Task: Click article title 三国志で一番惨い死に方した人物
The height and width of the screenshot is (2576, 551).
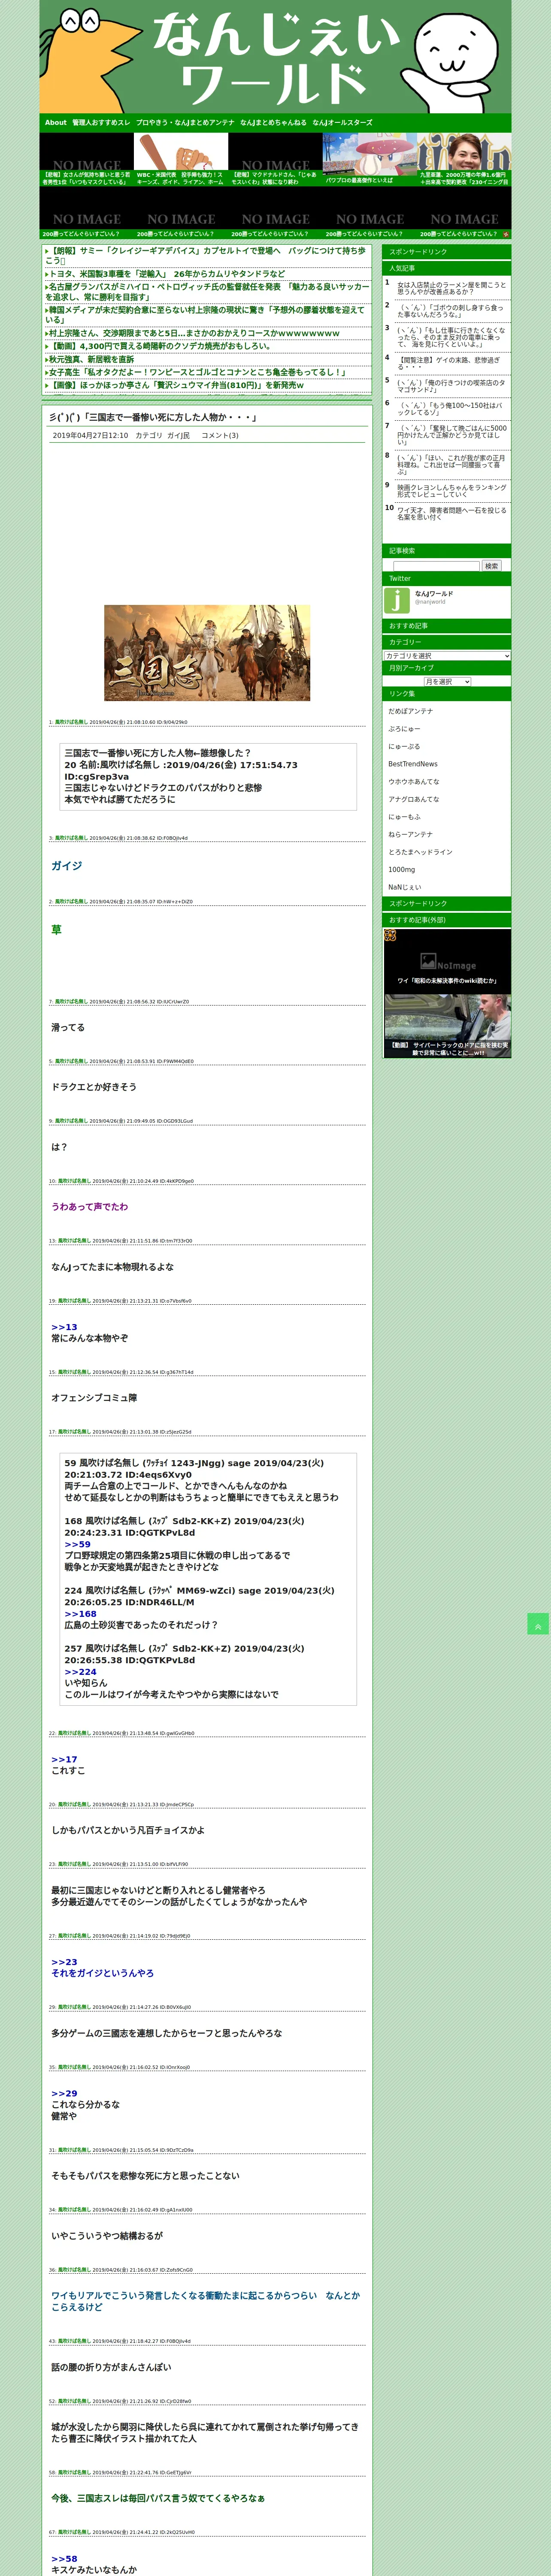Action: pos(153,417)
